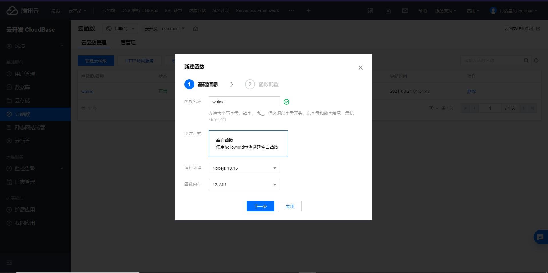This screenshot has width=548, height=273.
Task: Open the waline function link
Action: [x=87, y=92]
